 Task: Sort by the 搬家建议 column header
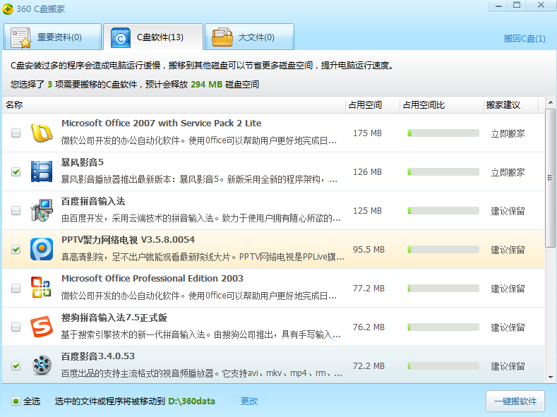click(511, 104)
